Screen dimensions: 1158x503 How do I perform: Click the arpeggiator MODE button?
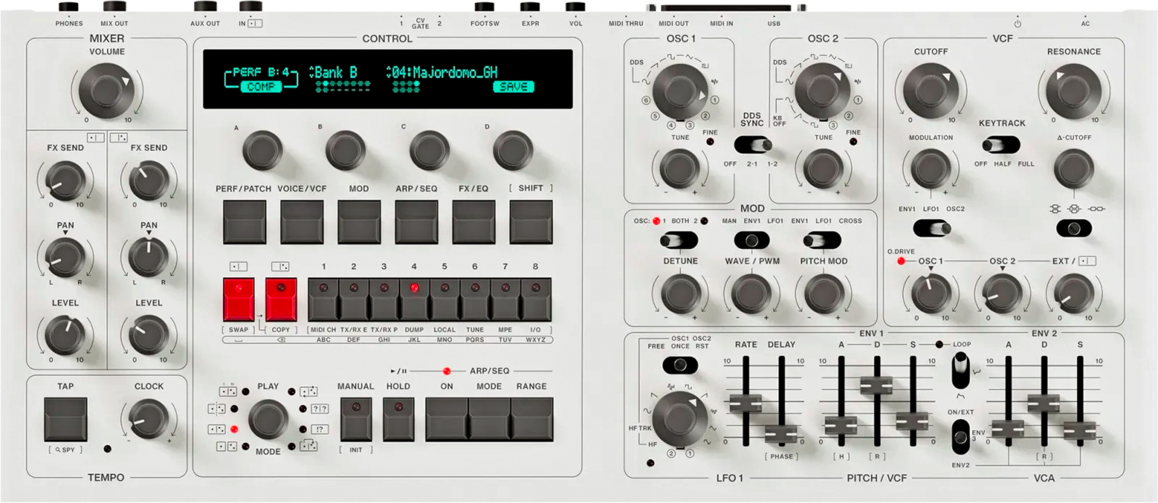click(489, 419)
